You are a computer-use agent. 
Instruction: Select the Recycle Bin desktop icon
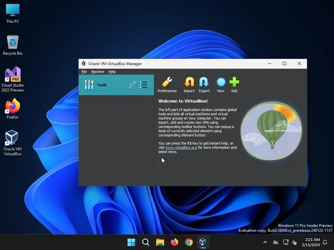pos(13,45)
